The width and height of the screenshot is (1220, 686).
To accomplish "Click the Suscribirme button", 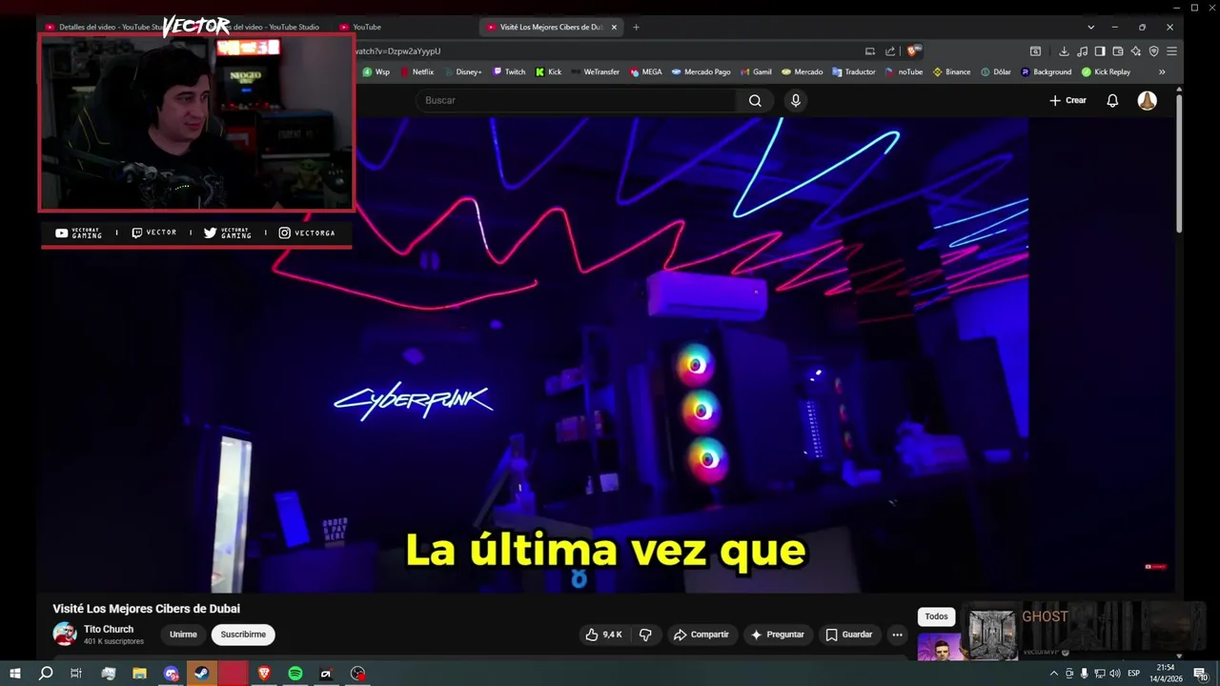I will pos(243,635).
